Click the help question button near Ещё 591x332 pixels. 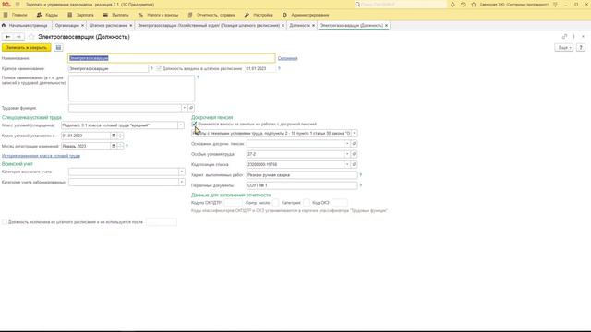[x=581, y=47]
